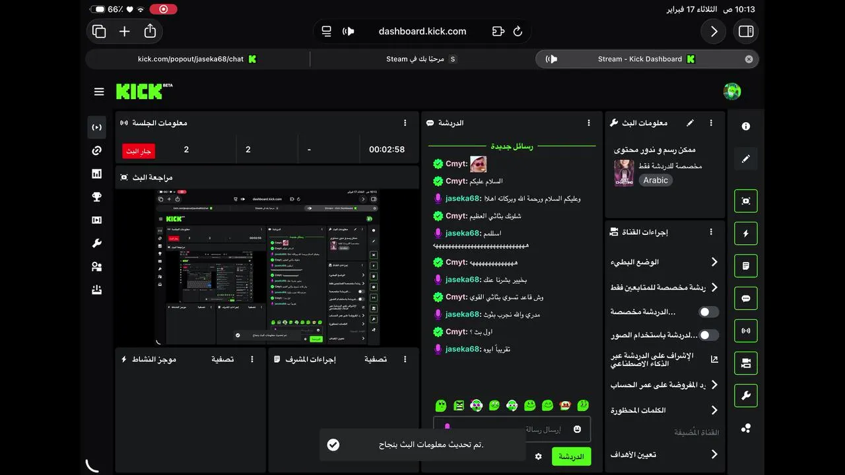This screenshot has width=845, height=475.
Task: Open the video clips sidebar icon
Action: pyautogui.click(x=96, y=220)
